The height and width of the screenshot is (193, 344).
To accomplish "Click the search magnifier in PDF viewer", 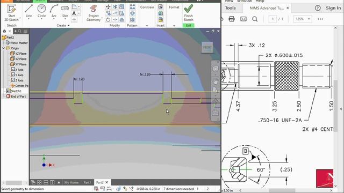I will (x=255, y=19).
